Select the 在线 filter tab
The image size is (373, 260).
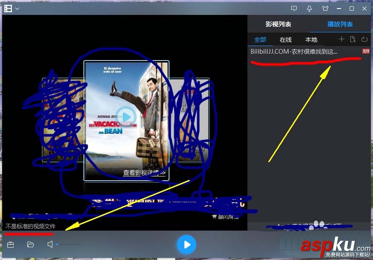click(285, 39)
